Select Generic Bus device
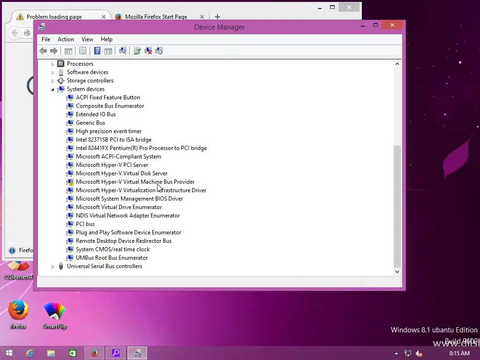This screenshot has height=360, width=480. (x=90, y=123)
